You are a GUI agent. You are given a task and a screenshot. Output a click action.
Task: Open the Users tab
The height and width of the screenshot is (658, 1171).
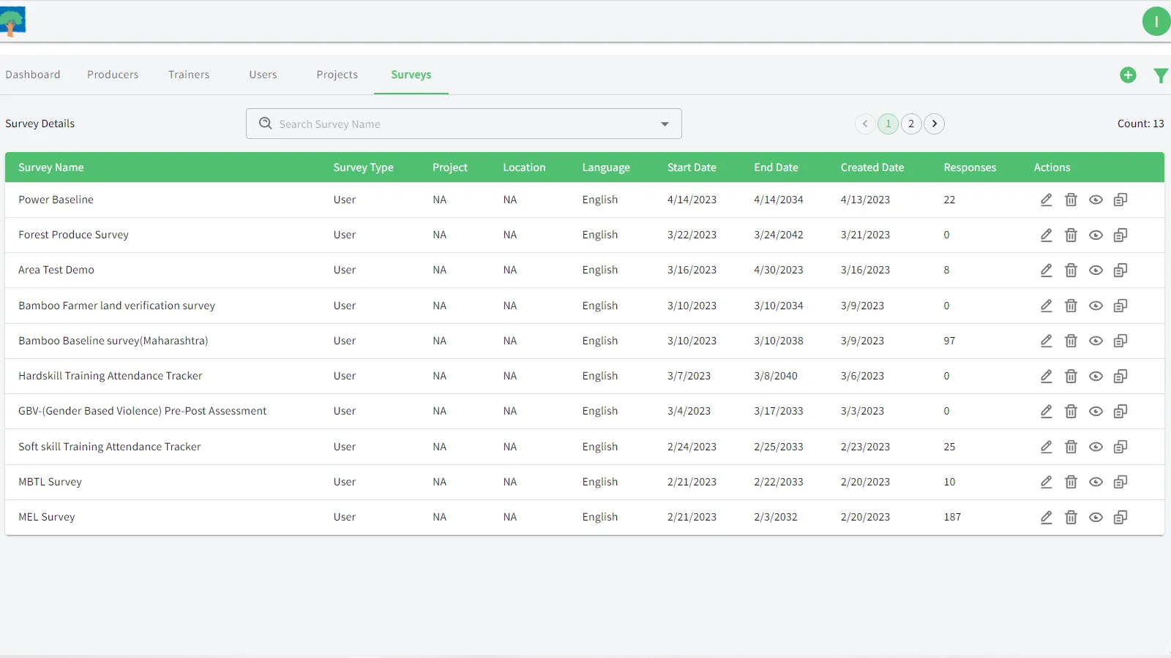coord(263,75)
